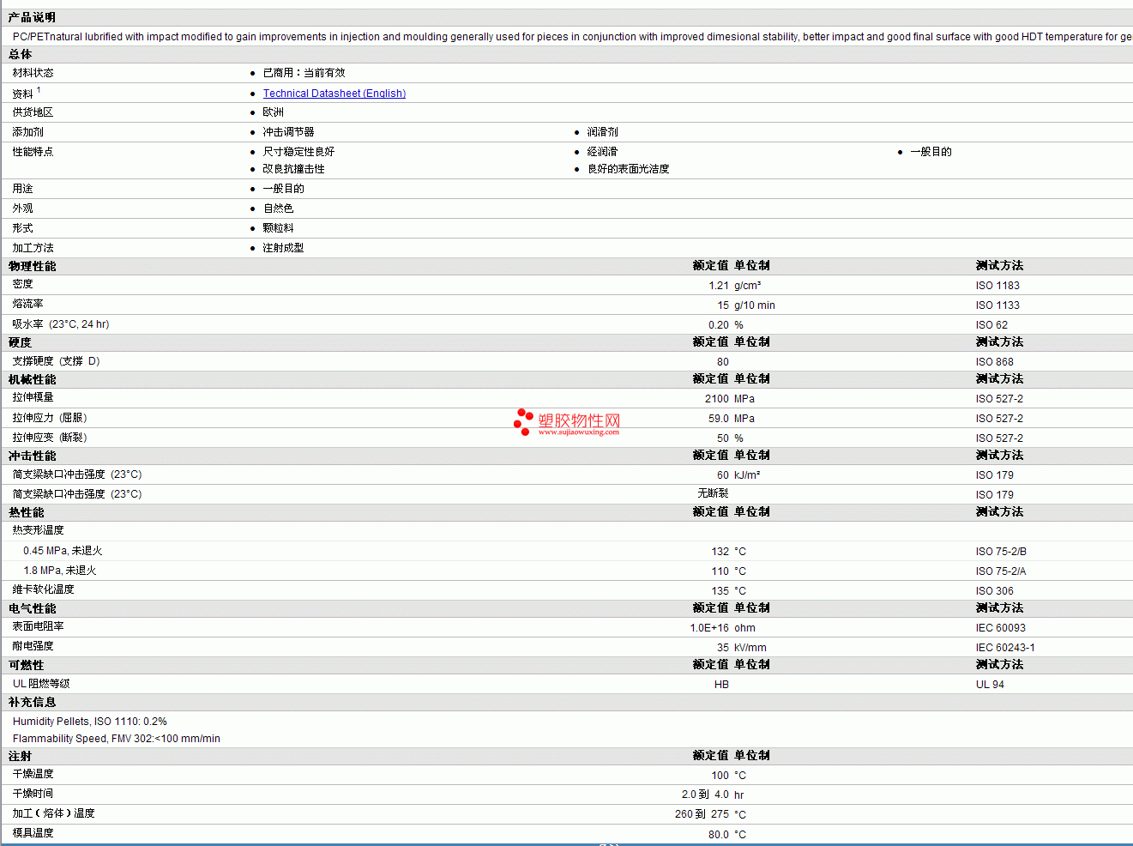Image resolution: width=1133 pixels, height=846 pixels.
Task: Select the 欧洲 region value
Action: click(x=274, y=112)
